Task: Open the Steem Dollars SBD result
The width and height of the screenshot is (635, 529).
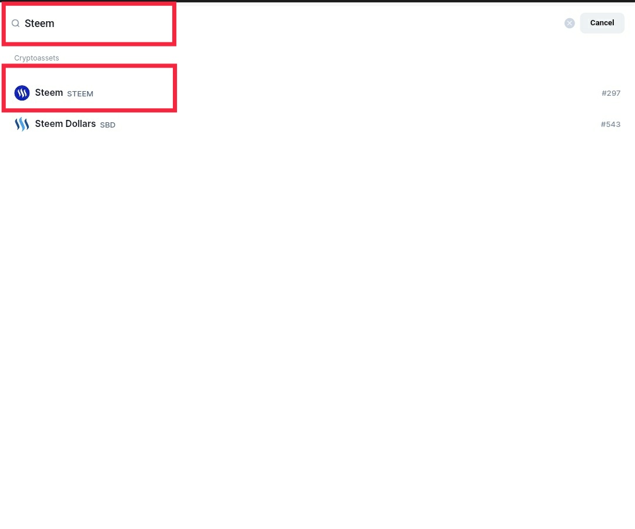Action: (317, 124)
